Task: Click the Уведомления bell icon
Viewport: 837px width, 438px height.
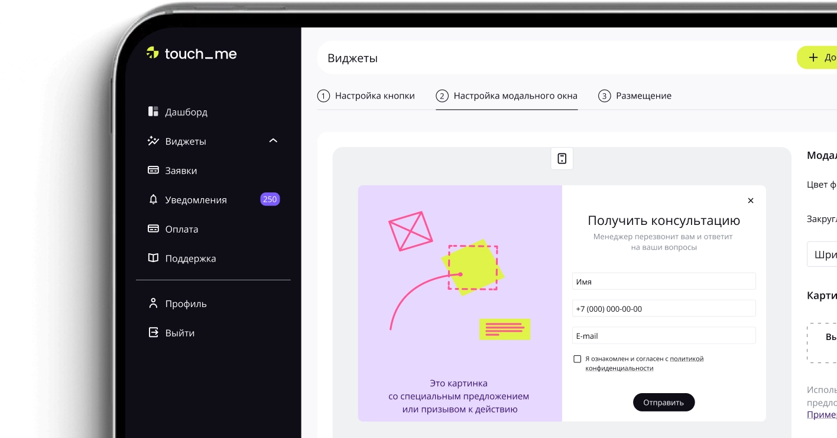Action: coord(153,200)
